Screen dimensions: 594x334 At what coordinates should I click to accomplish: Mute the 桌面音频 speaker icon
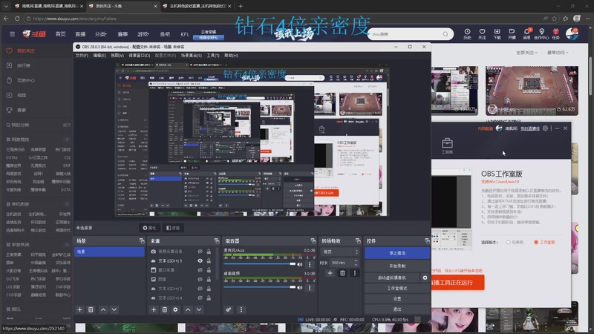(300, 287)
